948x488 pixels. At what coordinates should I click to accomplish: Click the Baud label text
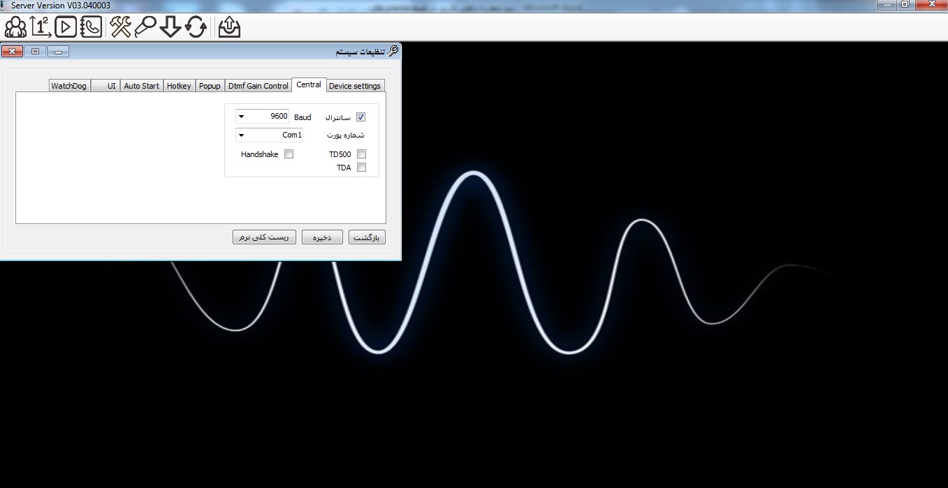[302, 117]
